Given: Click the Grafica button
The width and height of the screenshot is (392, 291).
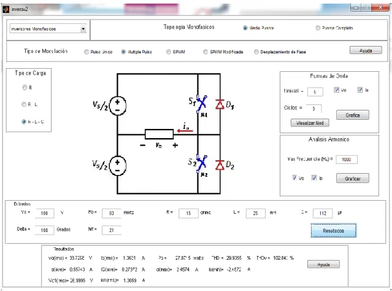Looking at the screenshot, I should [x=353, y=115].
